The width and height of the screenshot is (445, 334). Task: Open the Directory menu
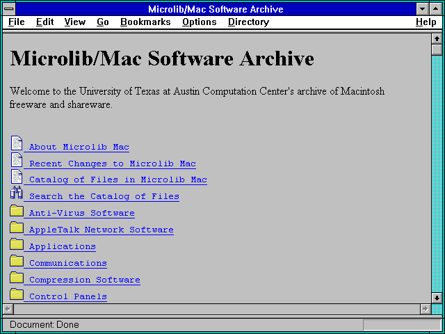coord(249,22)
